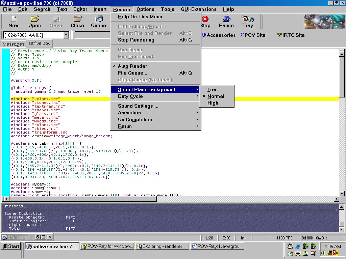The height and width of the screenshot is (259, 346).
Task: Open the POV Site link
Action: [253, 35]
